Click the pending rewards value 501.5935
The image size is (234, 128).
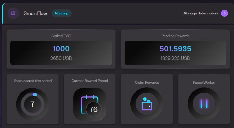(175, 49)
